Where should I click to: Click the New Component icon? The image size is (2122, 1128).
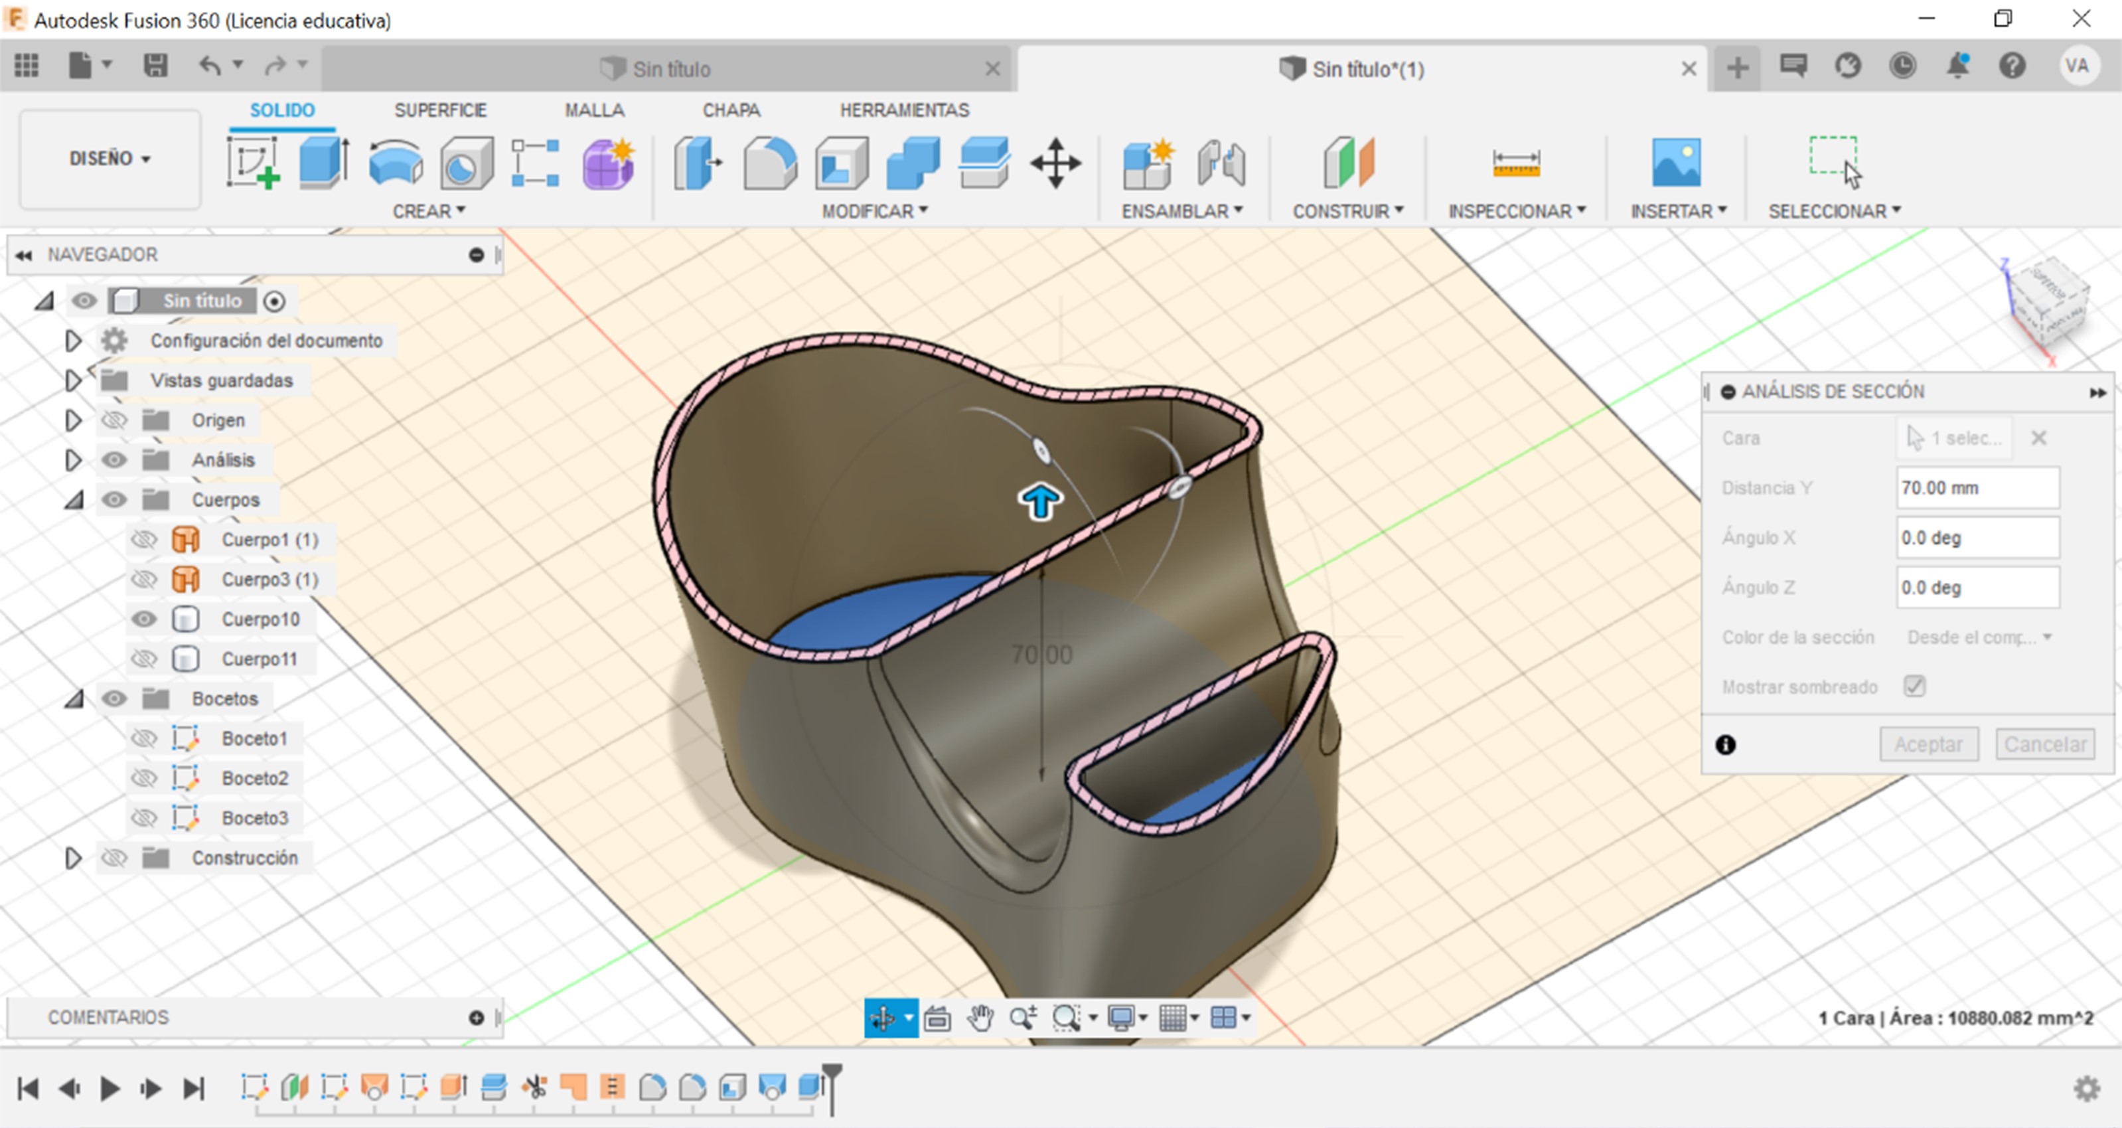pos(1148,162)
